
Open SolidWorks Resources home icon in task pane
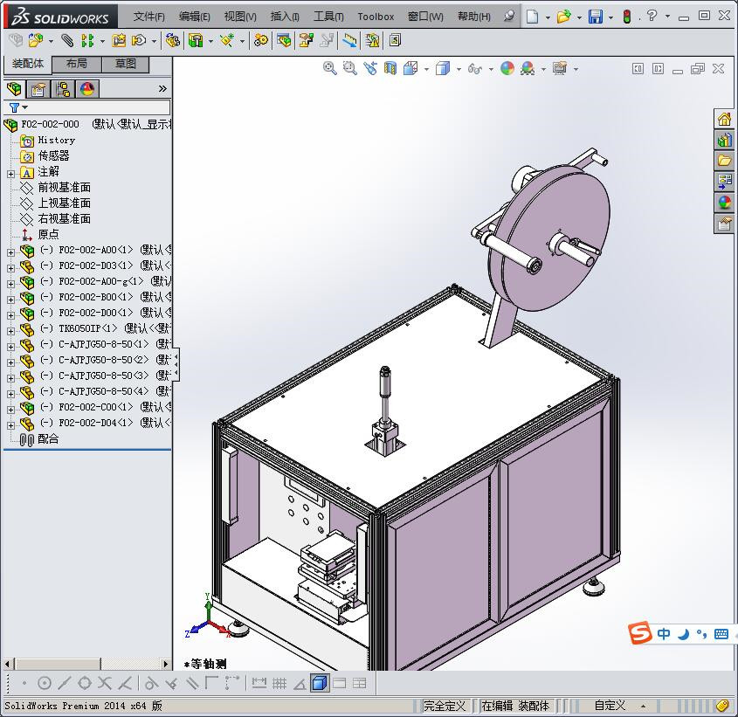pyautogui.click(x=724, y=119)
